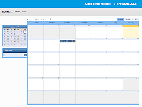Select March 22 cell in main calendar grid
This screenshot has height=107, width=142.
tap(83, 71)
